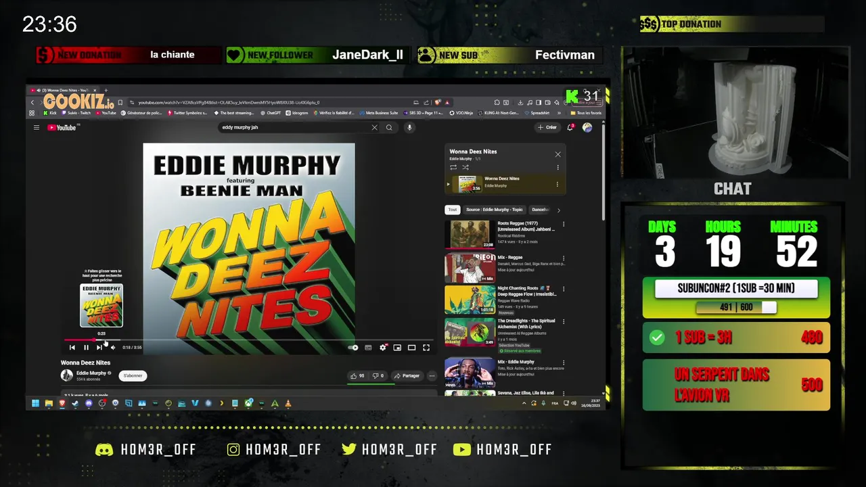866x487 pixels.
Task: Open options for Night Chanting Roots video
Action: [564, 290]
